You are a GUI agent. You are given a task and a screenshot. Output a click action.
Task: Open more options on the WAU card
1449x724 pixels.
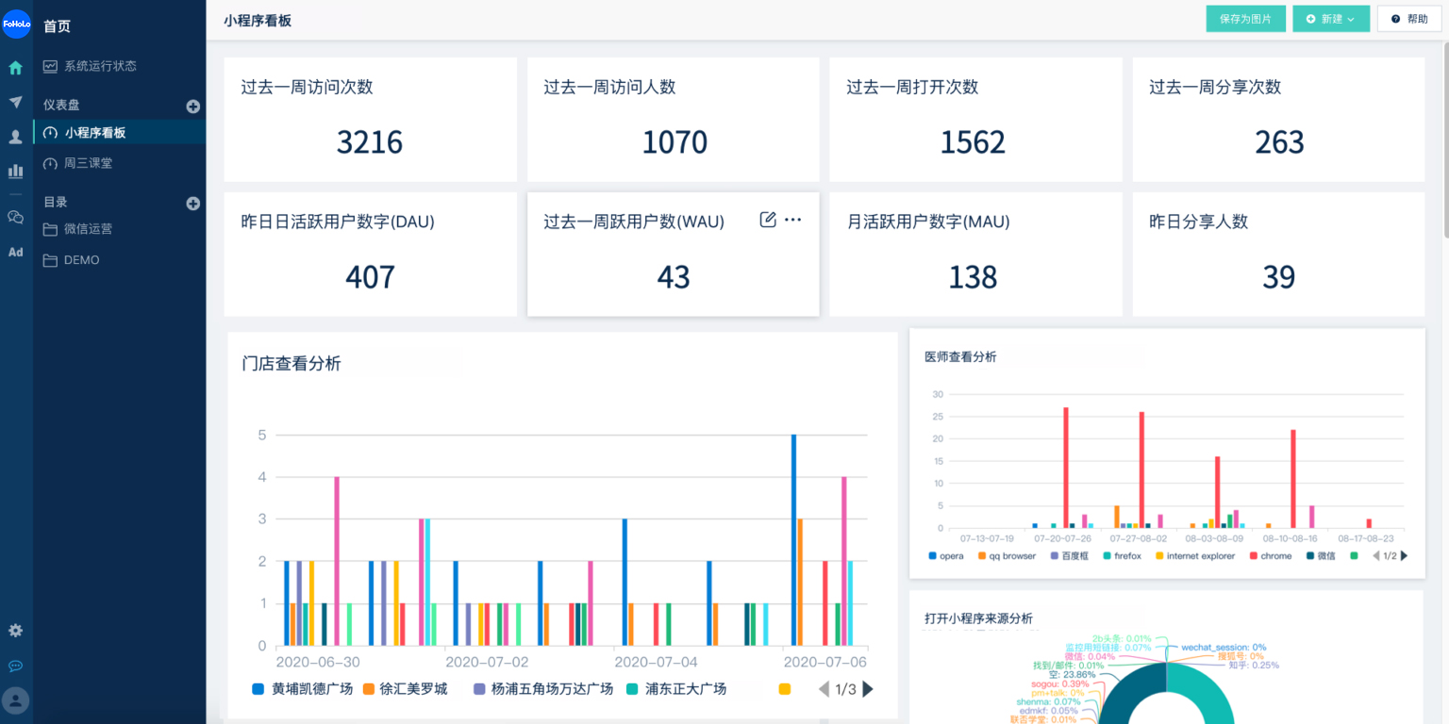click(x=793, y=220)
